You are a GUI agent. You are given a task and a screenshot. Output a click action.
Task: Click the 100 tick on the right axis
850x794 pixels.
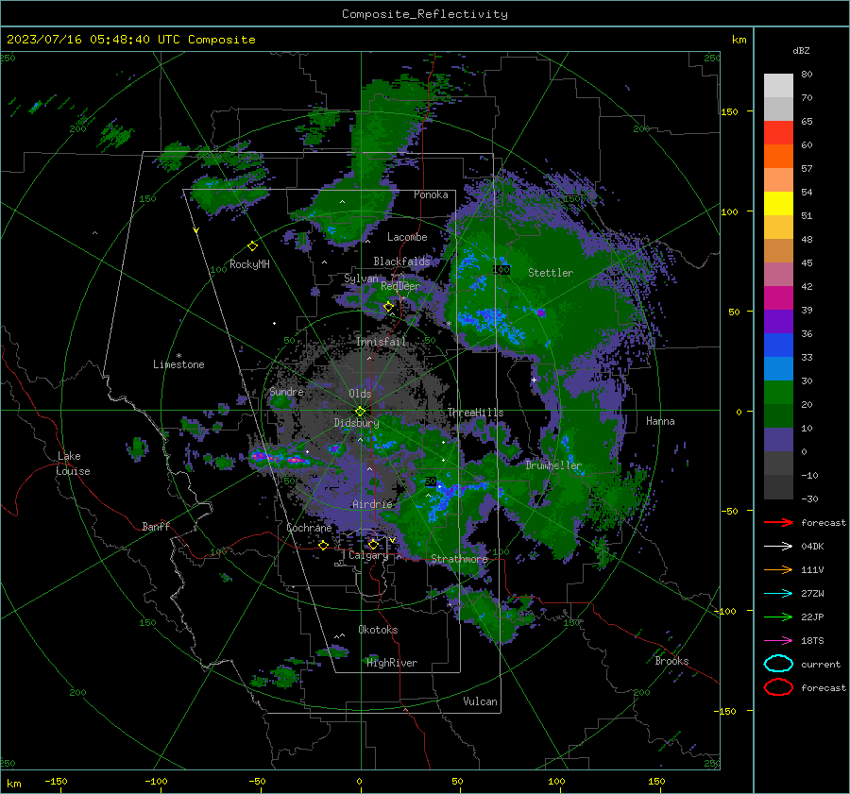[729, 211]
